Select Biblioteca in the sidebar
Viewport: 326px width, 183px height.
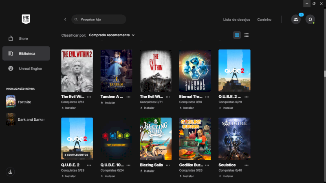(26, 53)
